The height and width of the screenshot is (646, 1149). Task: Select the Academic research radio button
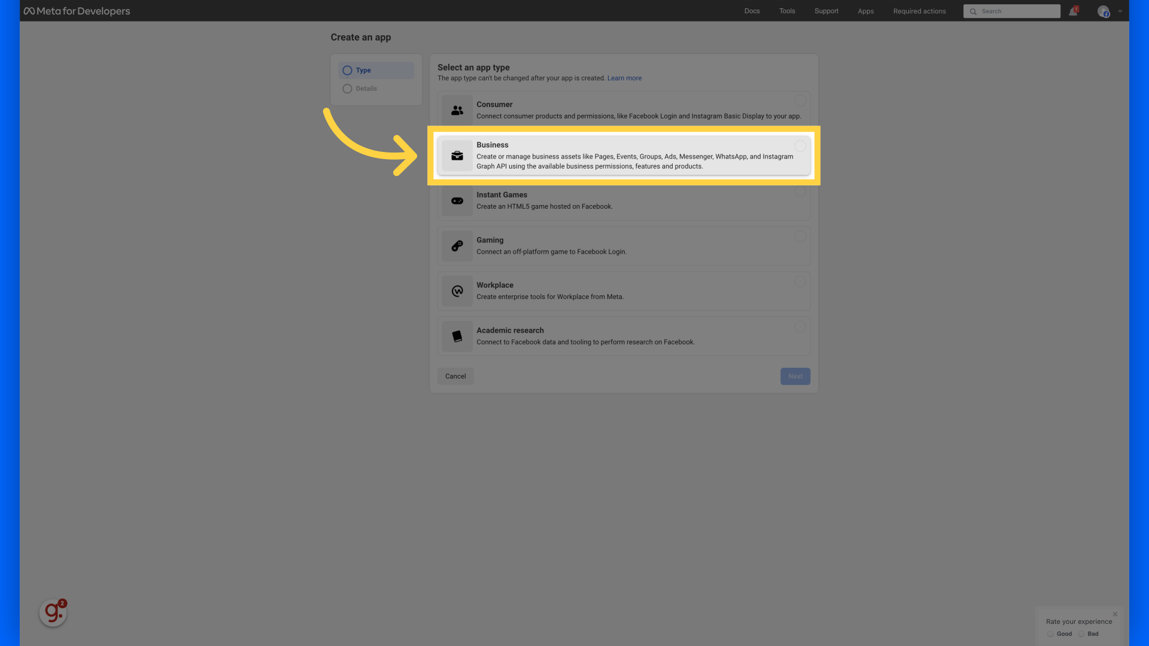pos(800,327)
